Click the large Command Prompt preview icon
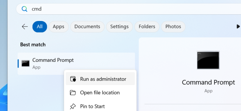This screenshot has width=241, height=111. click(x=208, y=60)
